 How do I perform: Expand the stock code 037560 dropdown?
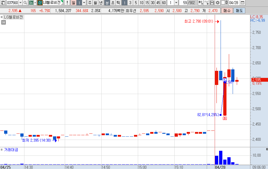[x=21, y=3]
